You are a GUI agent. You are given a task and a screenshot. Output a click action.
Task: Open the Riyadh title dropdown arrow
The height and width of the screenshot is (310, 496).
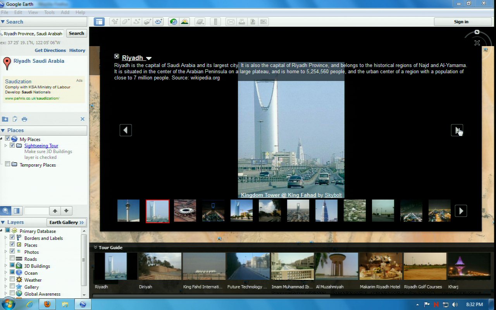pyautogui.click(x=149, y=59)
